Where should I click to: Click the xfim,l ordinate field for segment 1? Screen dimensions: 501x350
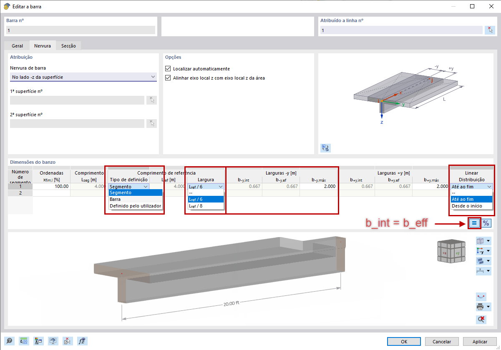click(52, 186)
